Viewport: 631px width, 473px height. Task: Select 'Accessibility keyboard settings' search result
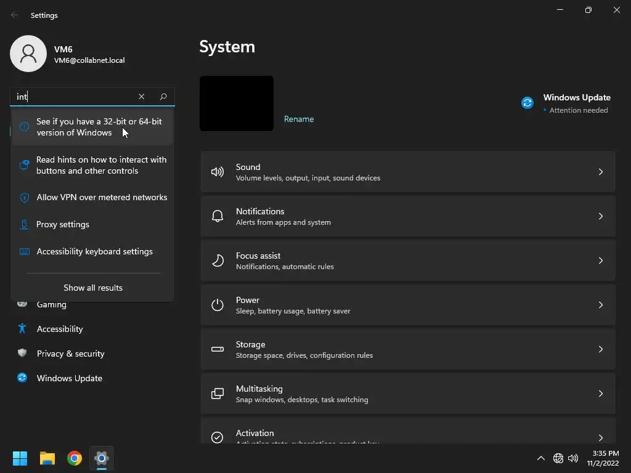92,251
